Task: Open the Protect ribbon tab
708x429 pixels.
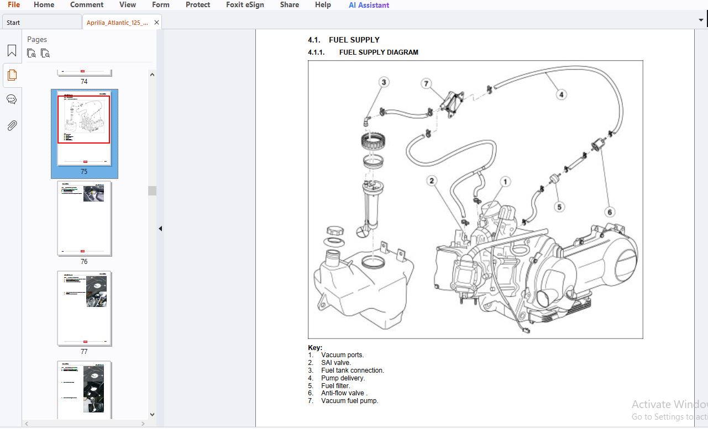Action: click(198, 5)
